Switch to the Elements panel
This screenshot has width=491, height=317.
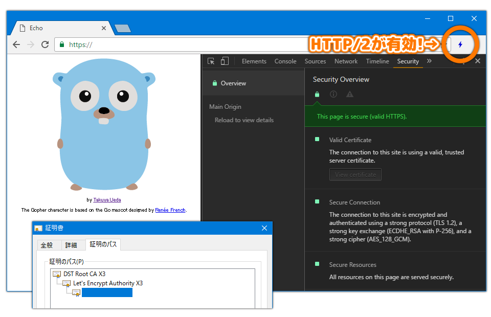254,61
